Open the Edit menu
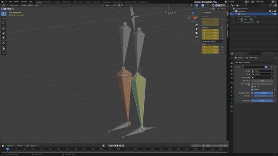278x156 pixels. [x=10, y=2]
